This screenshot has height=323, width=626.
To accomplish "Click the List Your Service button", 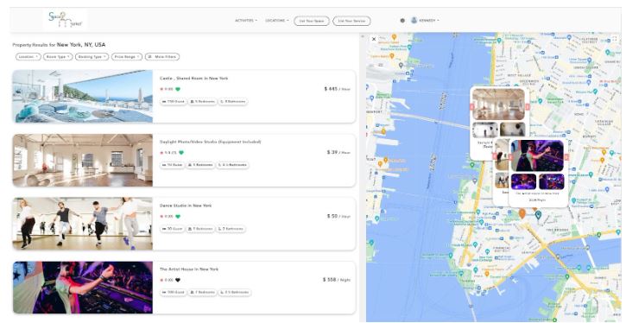I will (351, 21).
